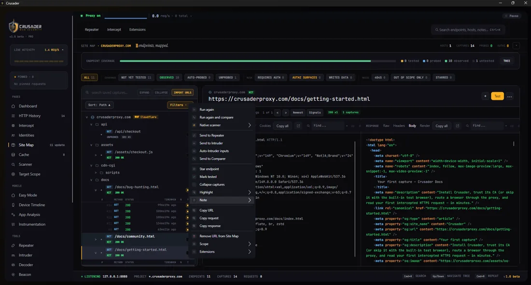Click the search saved captures field
The image size is (531, 285).
[111, 93]
